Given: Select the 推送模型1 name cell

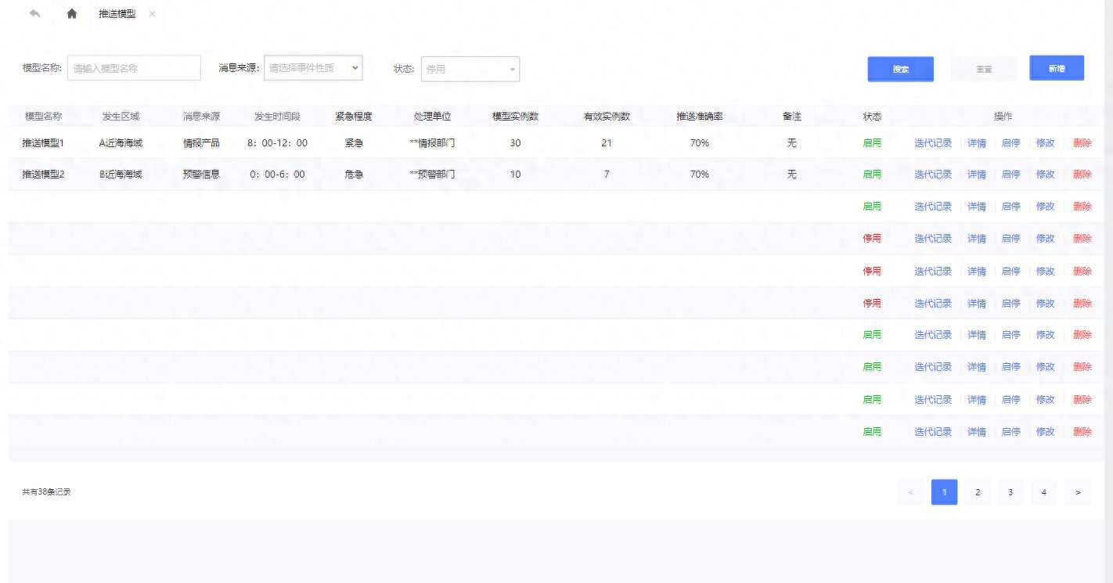Looking at the screenshot, I should click(43, 143).
